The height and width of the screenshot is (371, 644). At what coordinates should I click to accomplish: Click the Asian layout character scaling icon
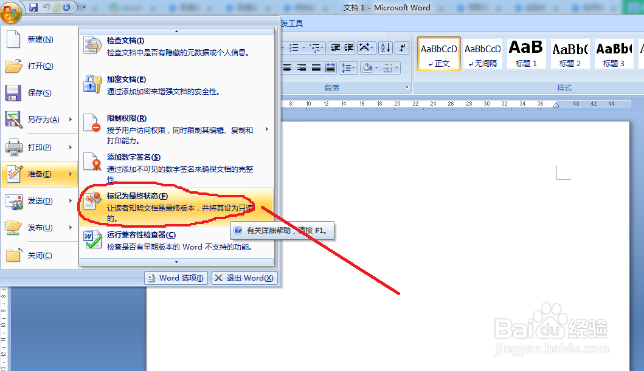tap(364, 48)
